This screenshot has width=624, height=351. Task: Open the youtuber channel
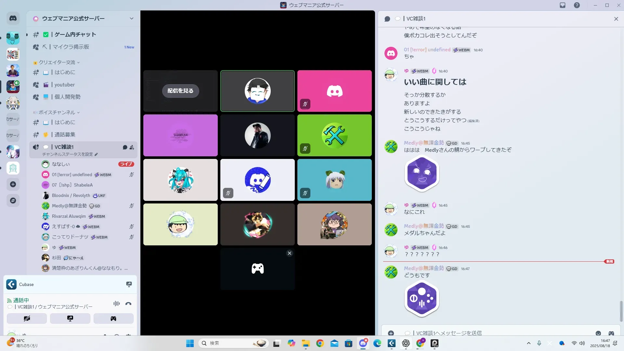click(65, 85)
